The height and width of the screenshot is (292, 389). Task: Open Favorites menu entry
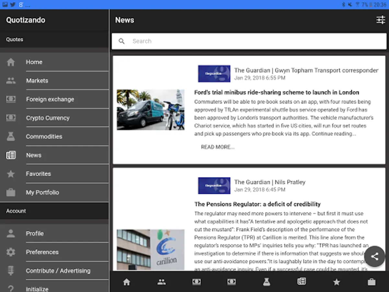[54, 174]
